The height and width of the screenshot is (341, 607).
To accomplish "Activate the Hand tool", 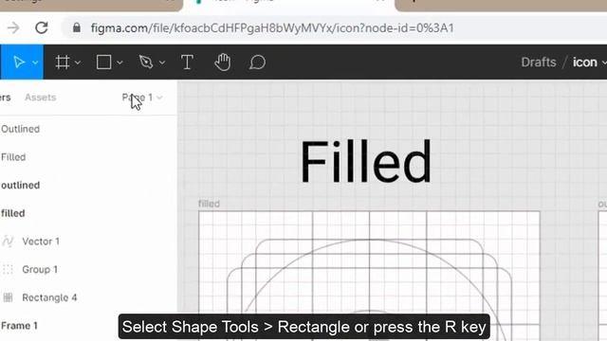I will [x=223, y=62].
